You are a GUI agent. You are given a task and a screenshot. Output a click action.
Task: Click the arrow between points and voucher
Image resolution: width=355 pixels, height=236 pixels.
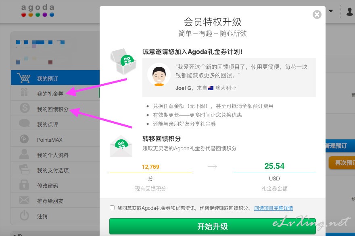click(x=212, y=167)
